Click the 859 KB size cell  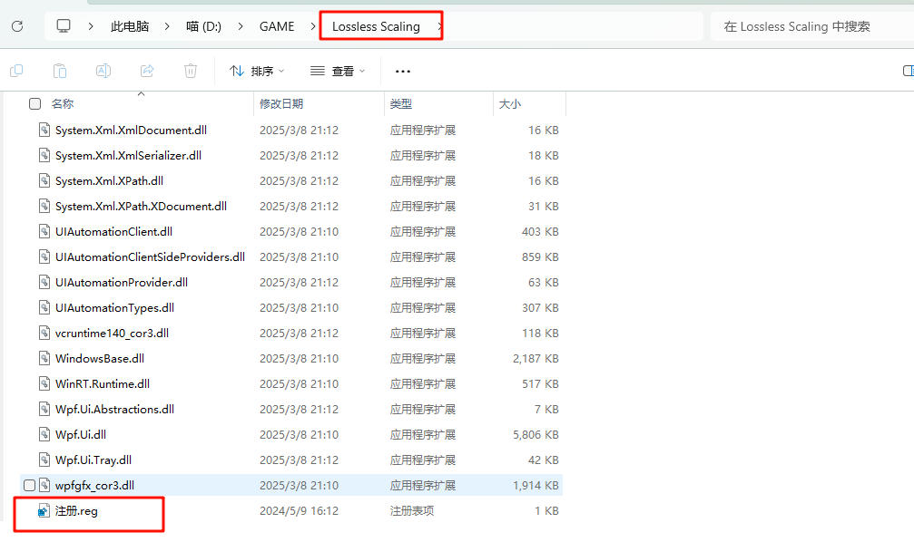tap(540, 256)
